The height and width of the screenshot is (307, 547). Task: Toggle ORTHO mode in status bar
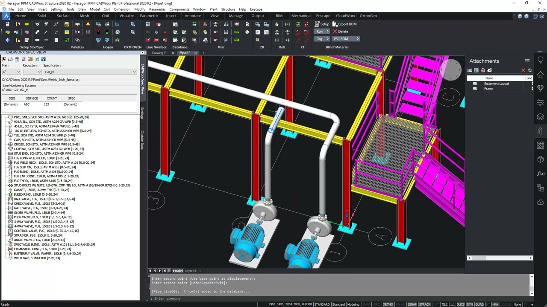pos(388,304)
